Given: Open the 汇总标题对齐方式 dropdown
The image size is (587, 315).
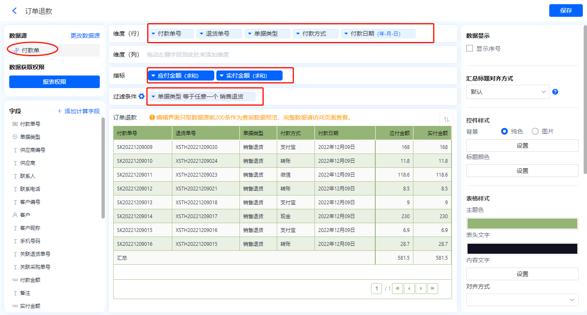Looking at the screenshot, I should coord(508,92).
